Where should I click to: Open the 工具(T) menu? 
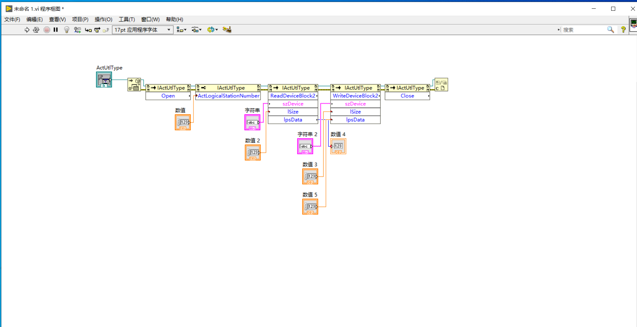click(126, 19)
